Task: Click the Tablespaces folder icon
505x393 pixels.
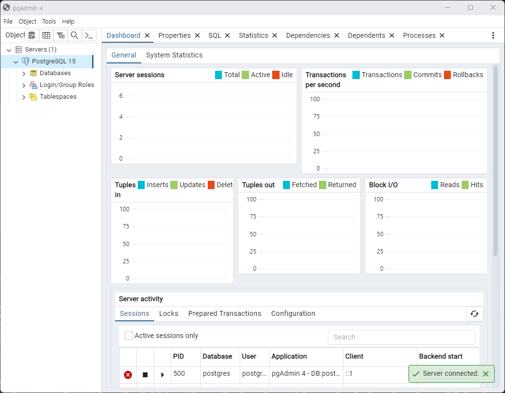Action: tap(33, 97)
